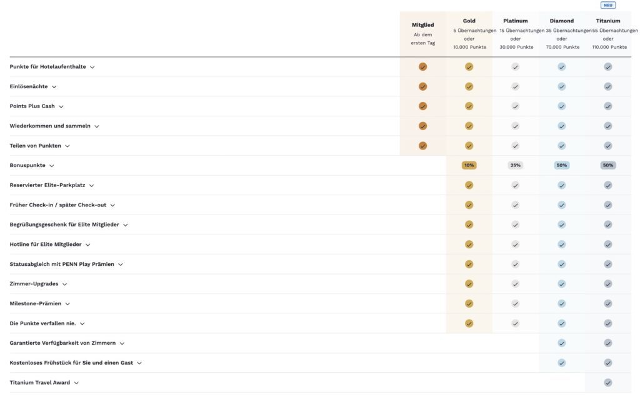Click Platinum checkmark for Milestone-Prämien
Screen dimensions: 640x396
[x=515, y=303]
